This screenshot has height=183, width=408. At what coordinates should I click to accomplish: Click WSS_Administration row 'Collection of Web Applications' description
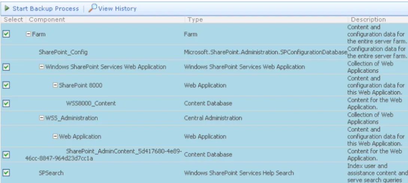click(370, 118)
